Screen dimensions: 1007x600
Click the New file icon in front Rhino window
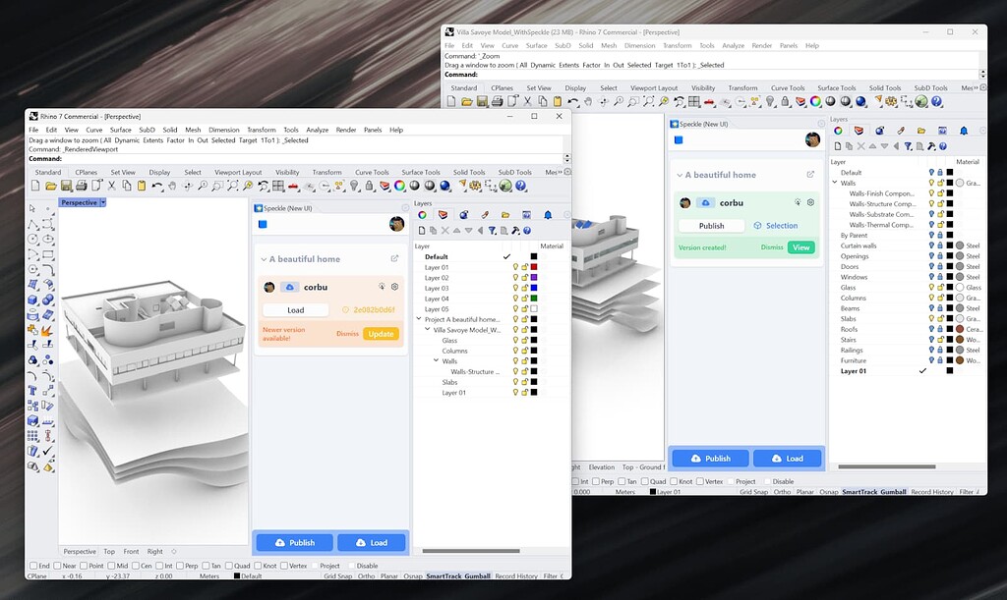tap(35, 186)
